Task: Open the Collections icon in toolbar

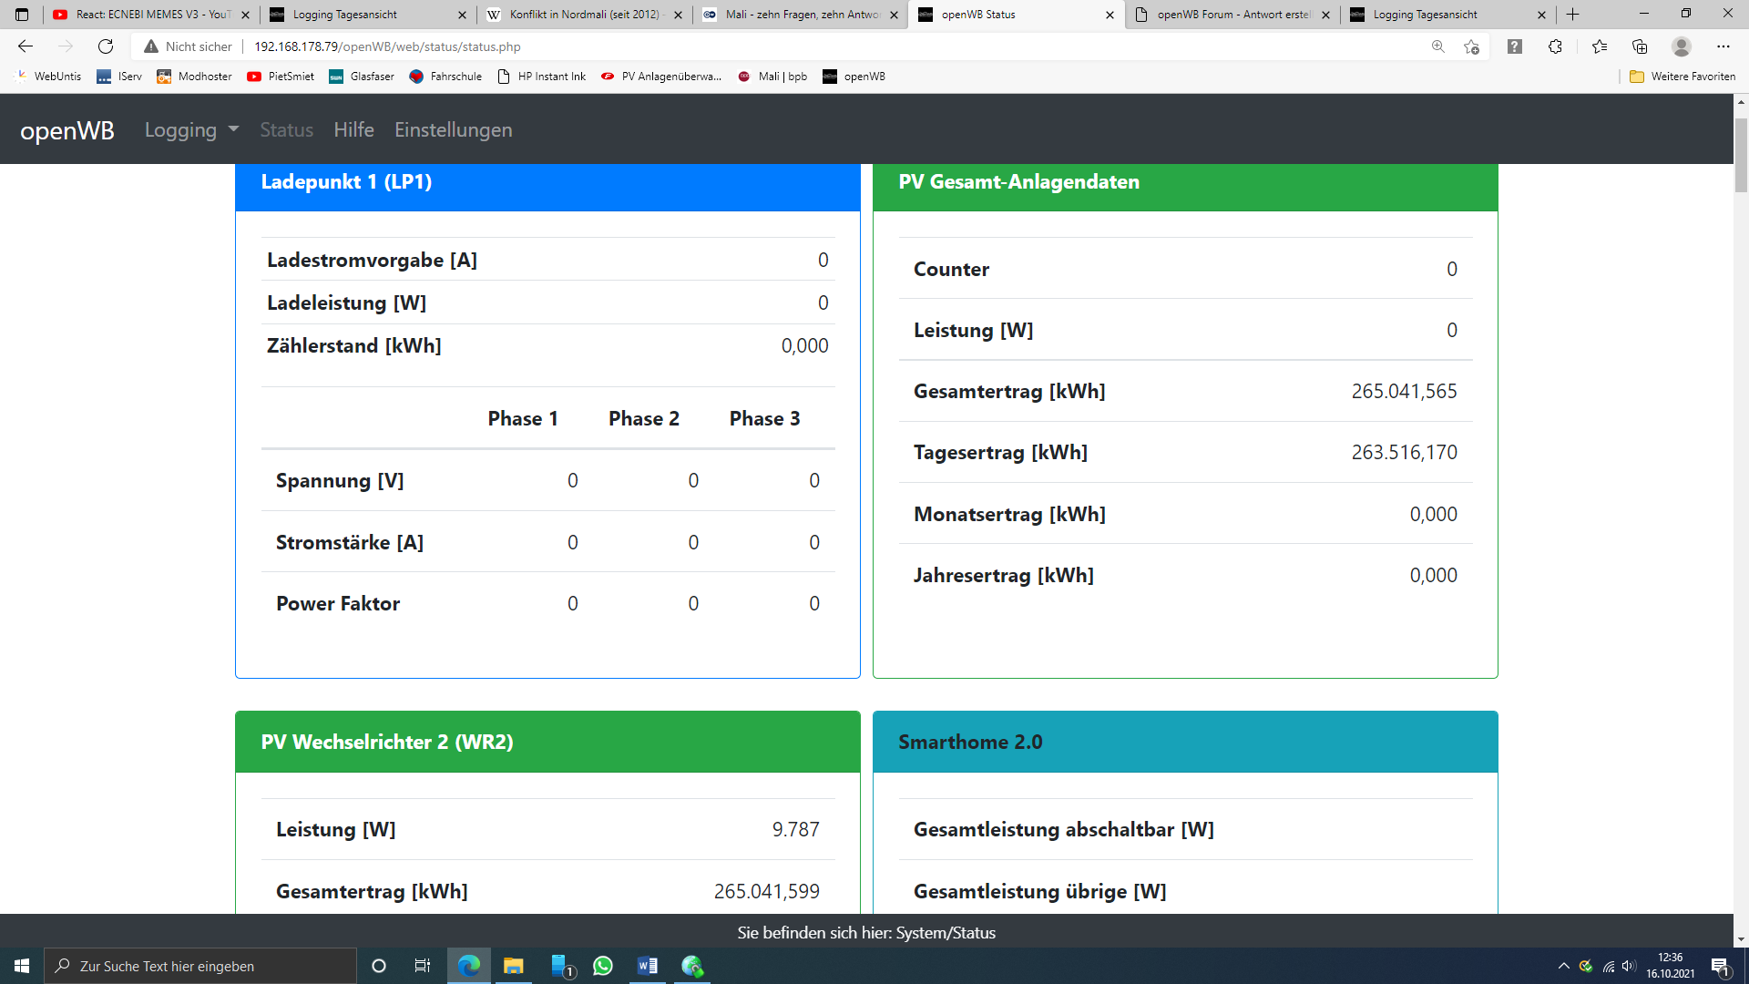Action: tap(1640, 46)
